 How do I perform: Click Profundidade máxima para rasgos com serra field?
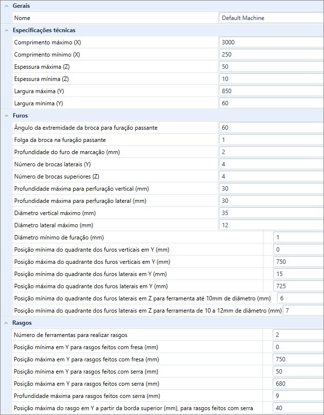[x=298, y=395]
